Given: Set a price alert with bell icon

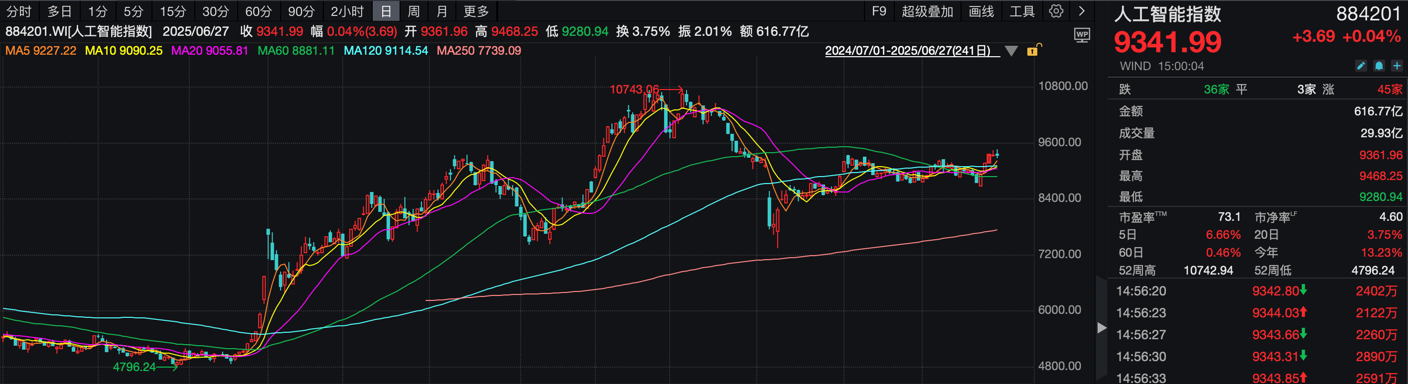Looking at the screenshot, I should pos(1379,66).
